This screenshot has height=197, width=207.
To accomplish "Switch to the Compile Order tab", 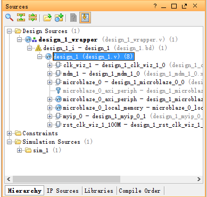I will (139, 191).
